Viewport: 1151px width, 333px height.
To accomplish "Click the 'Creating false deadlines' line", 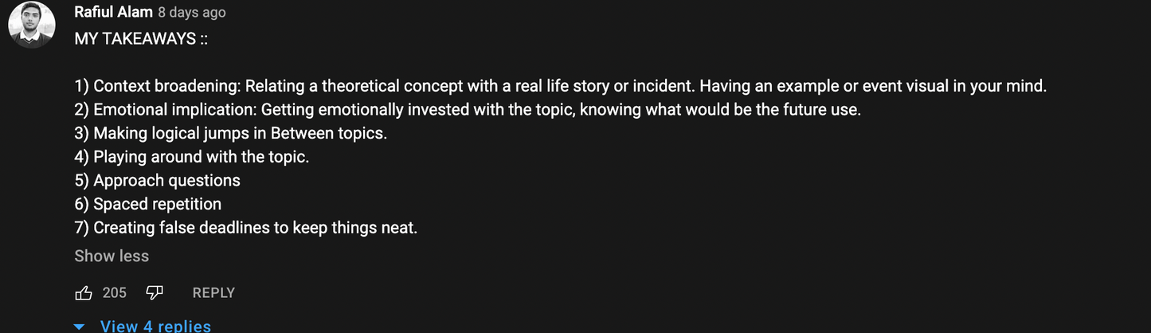I will tap(246, 228).
